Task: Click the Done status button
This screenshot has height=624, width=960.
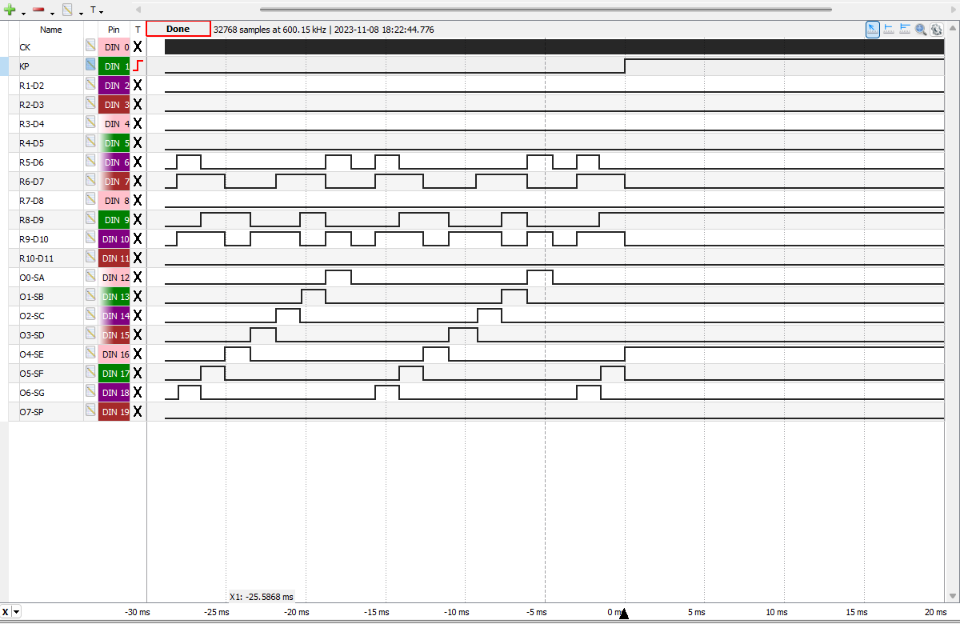Action: tap(178, 29)
